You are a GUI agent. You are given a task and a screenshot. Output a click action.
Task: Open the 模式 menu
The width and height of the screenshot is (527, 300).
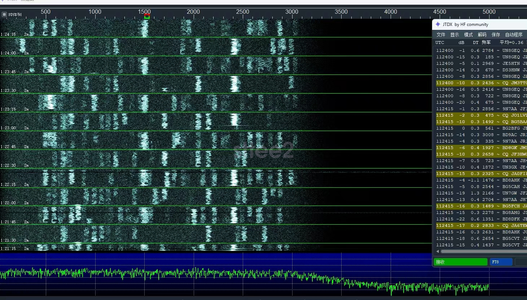[x=468, y=35]
